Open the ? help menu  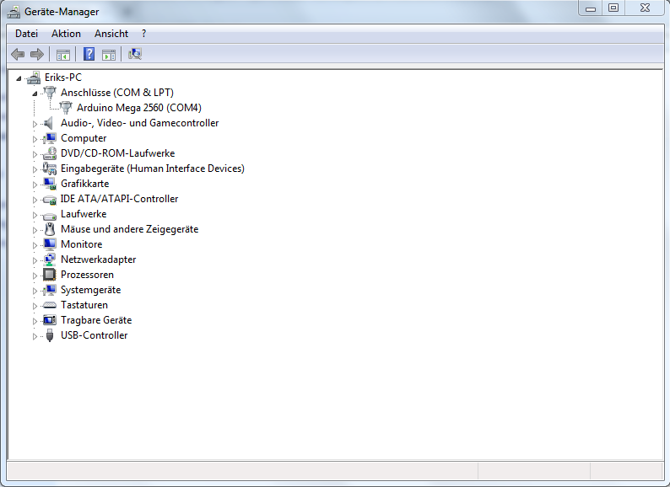pyautogui.click(x=143, y=34)
